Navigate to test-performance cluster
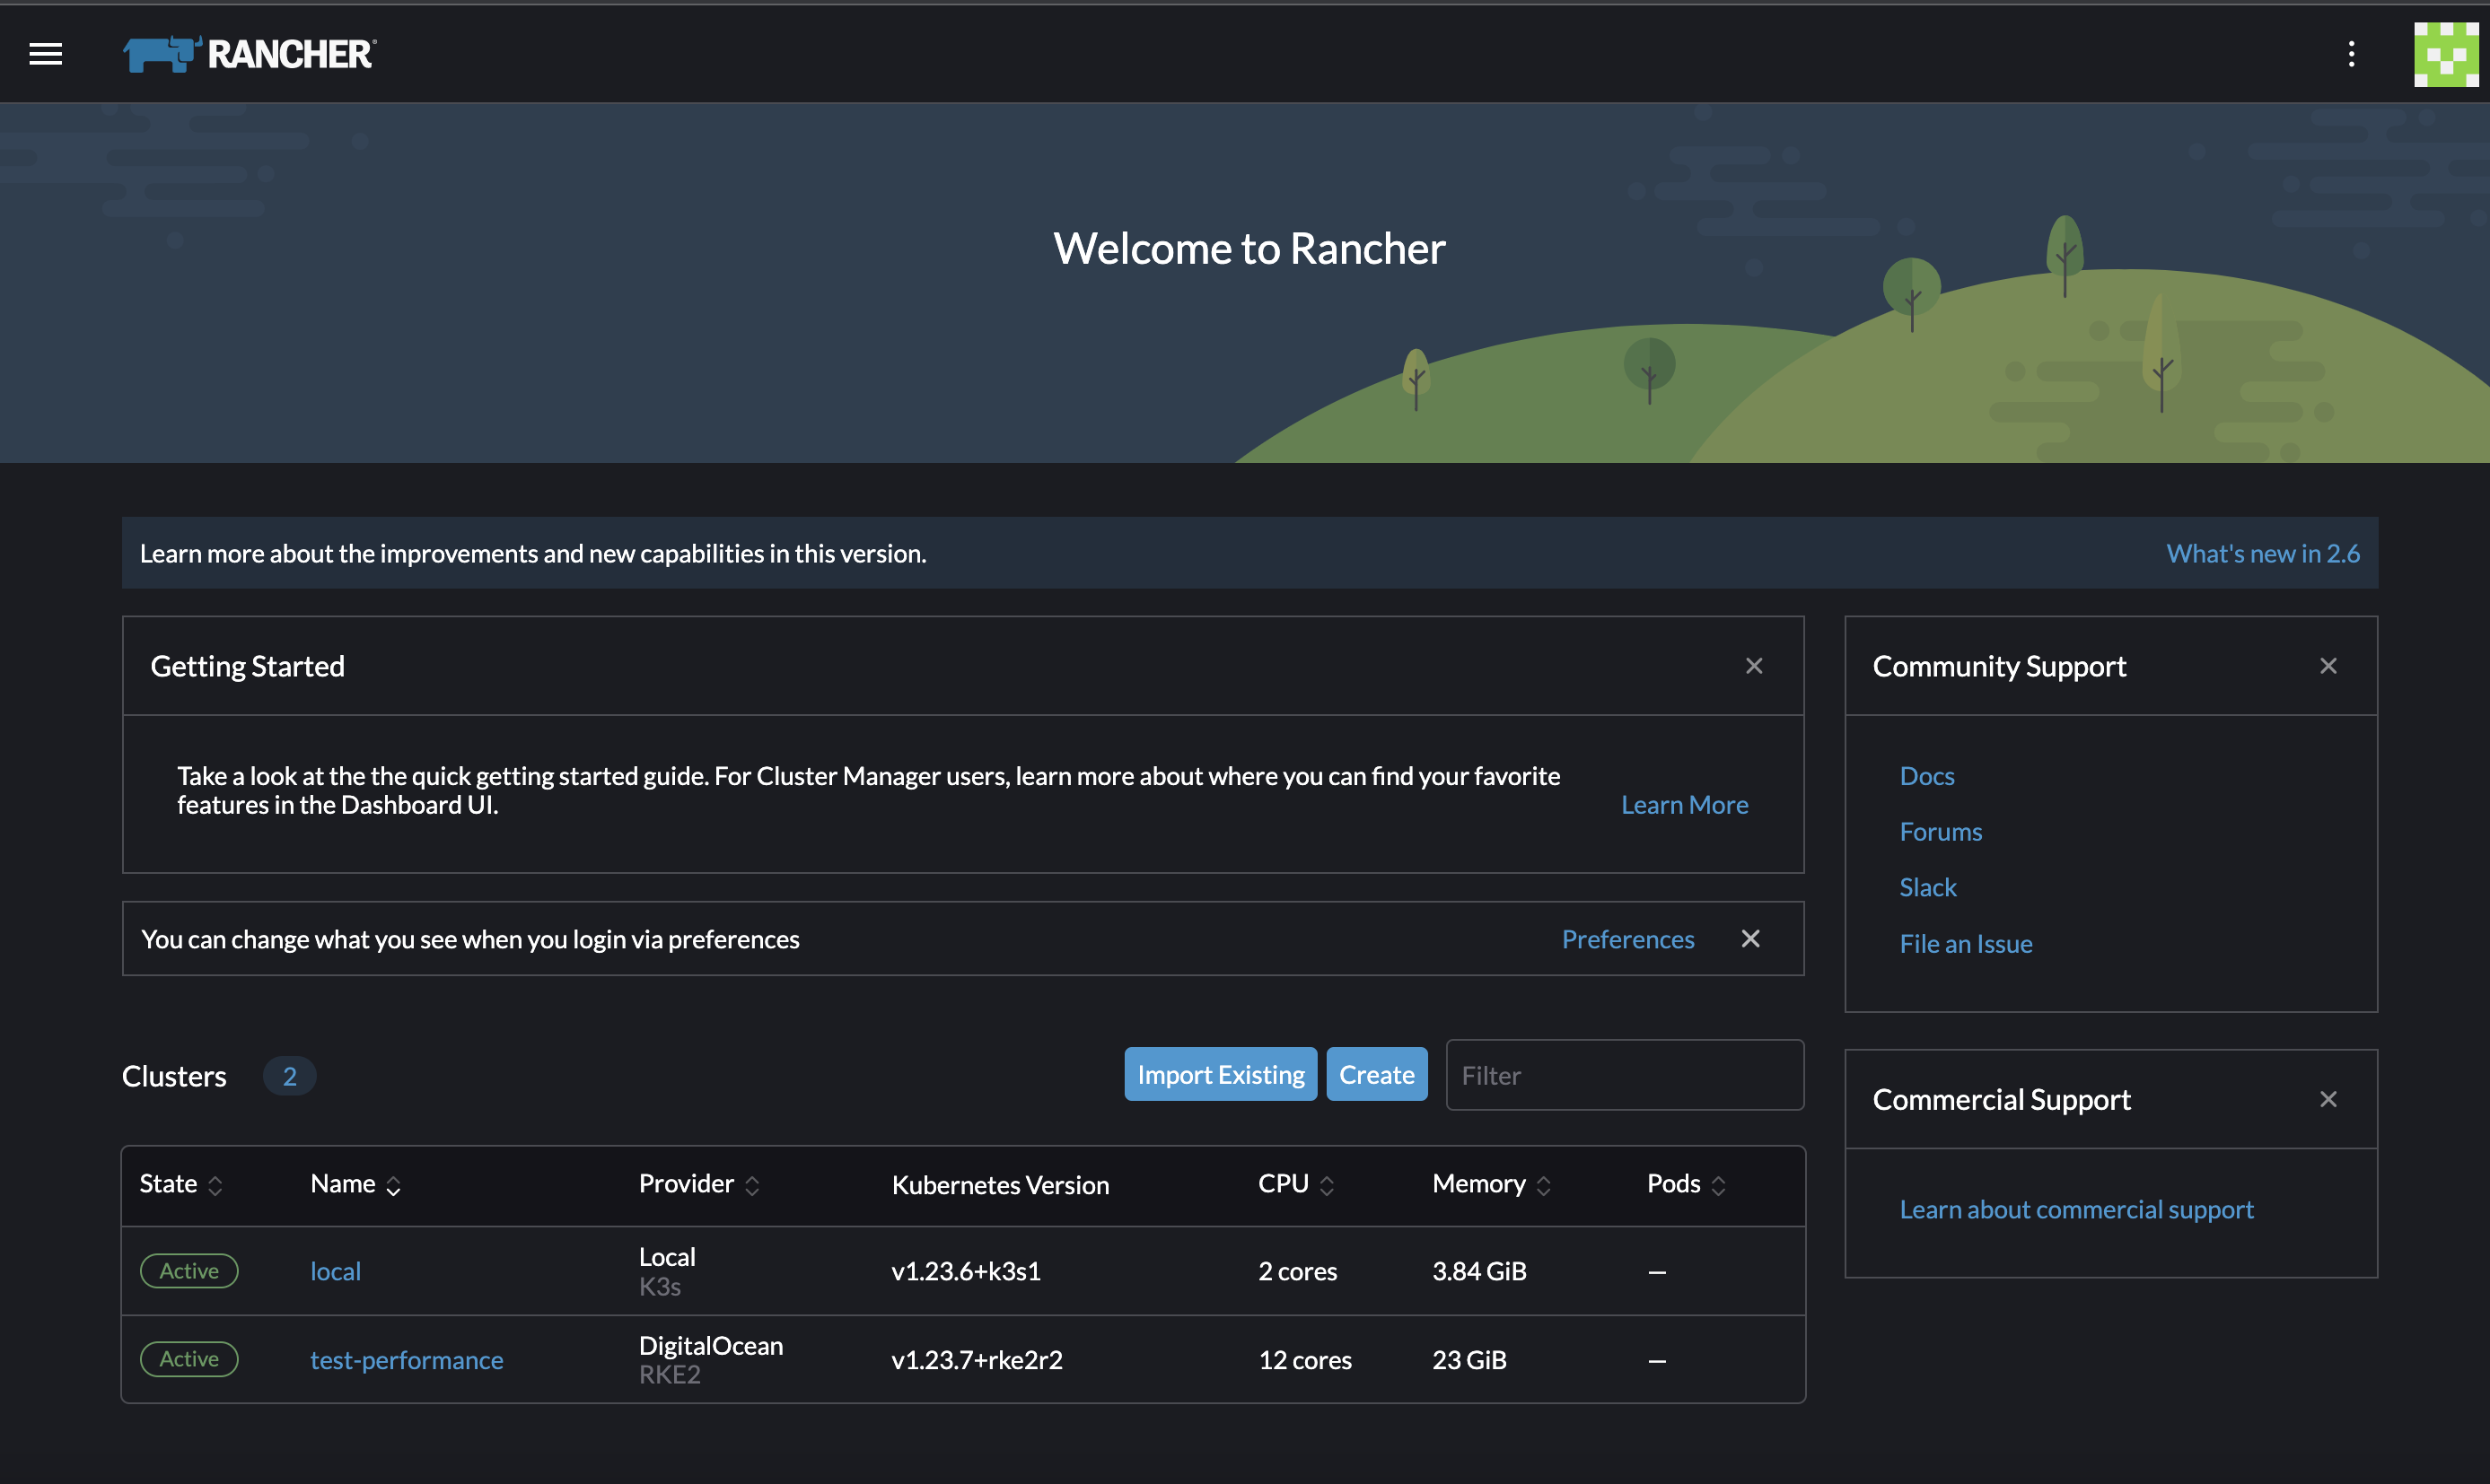2490x1484 pixels. [405, 1358]
